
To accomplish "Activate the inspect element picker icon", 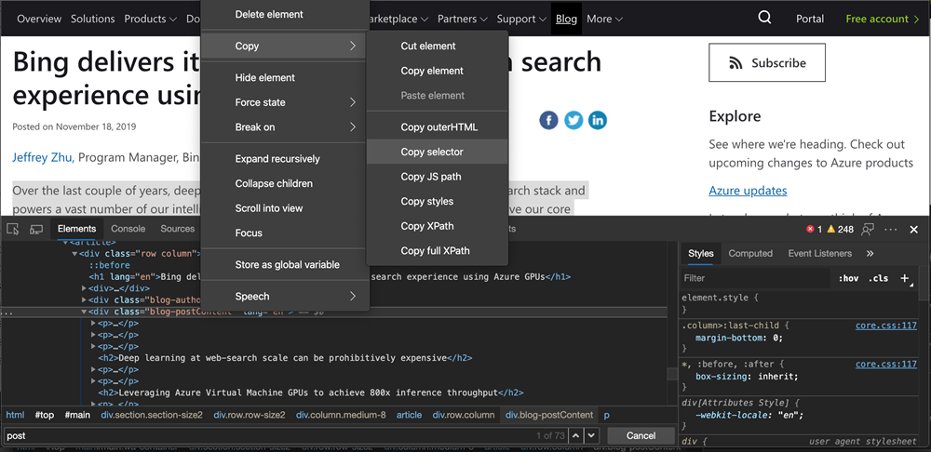I will click(x=14, y=229).
